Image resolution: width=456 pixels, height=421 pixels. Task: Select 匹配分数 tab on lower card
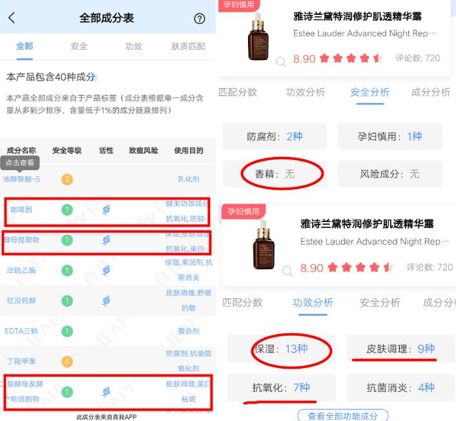pos(242,303)
